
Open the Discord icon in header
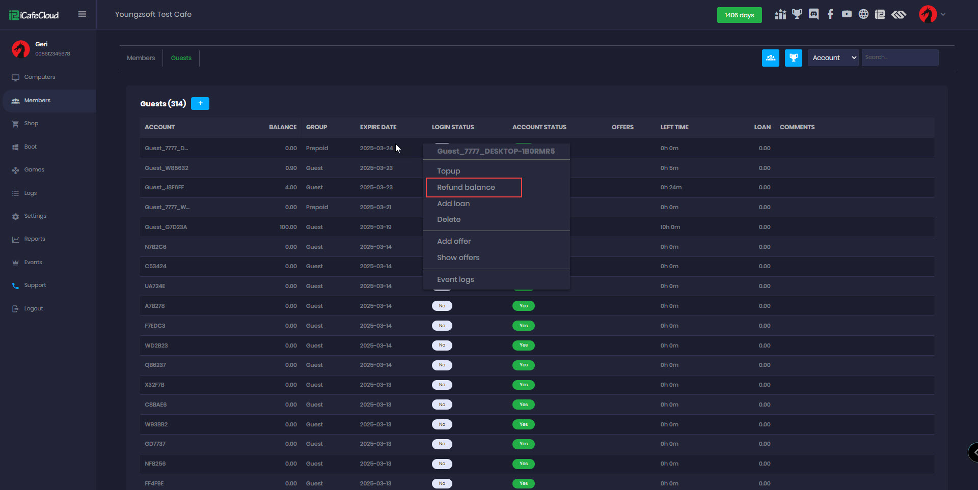tap(813, 14)
